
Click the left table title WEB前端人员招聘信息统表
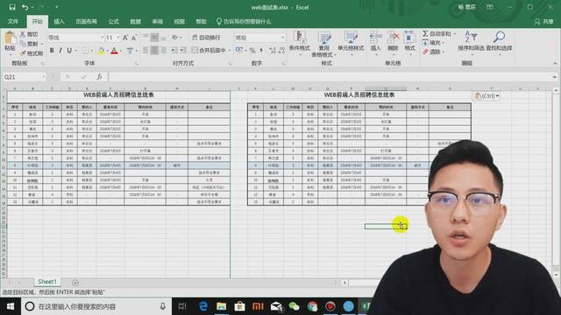[x=118, y=95]
